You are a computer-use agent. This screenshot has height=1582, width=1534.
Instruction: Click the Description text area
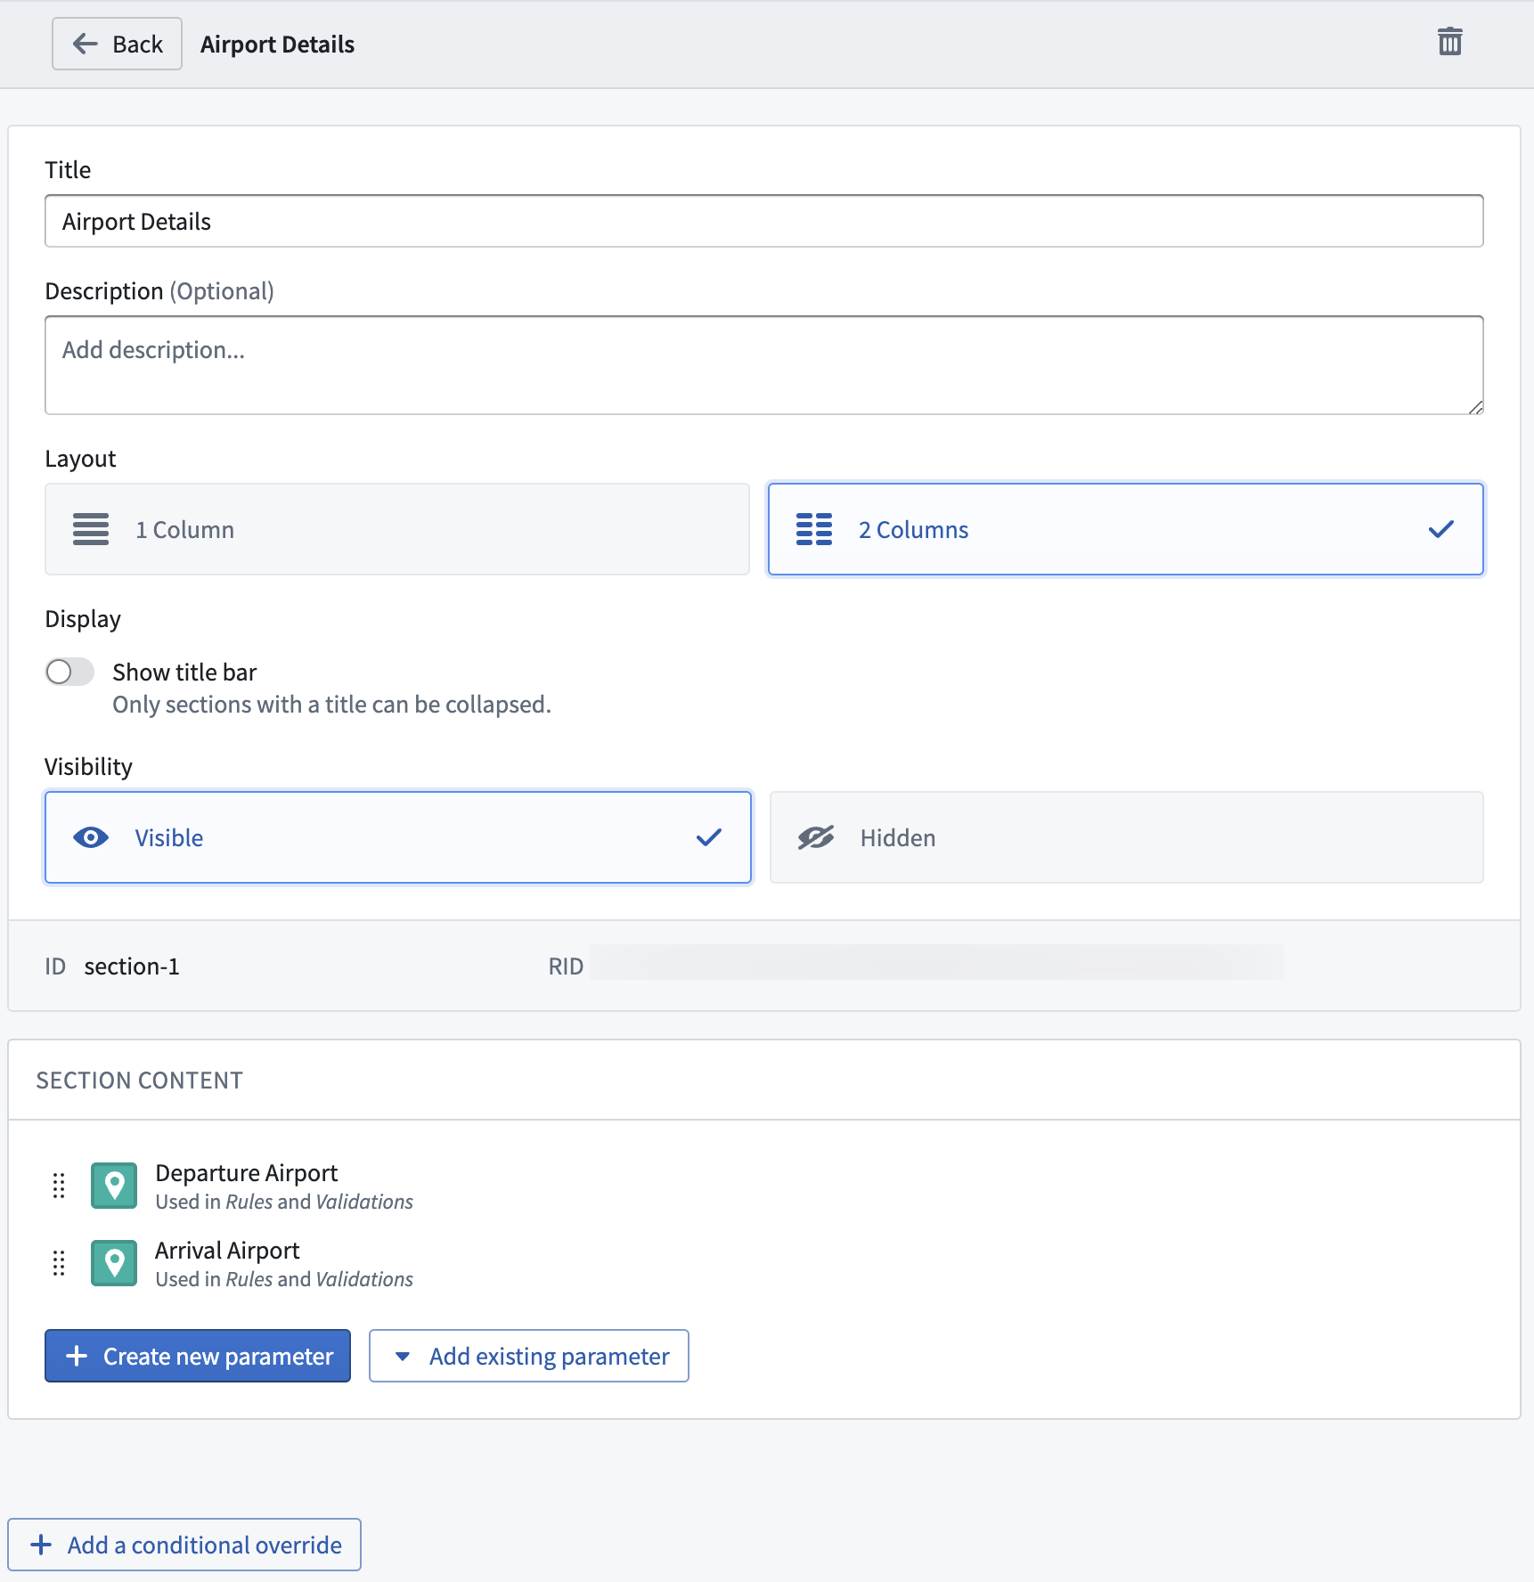point(763,365)
